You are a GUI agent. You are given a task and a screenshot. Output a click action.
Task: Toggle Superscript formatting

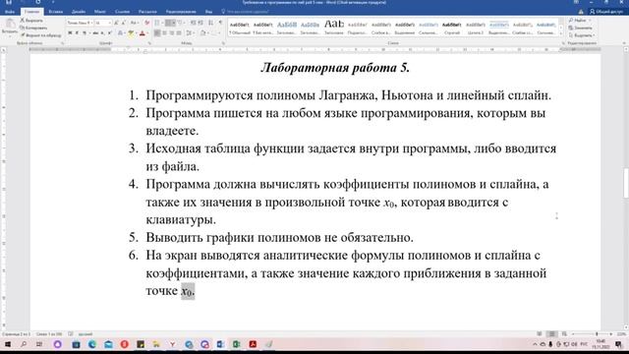[x=109, y=33]
